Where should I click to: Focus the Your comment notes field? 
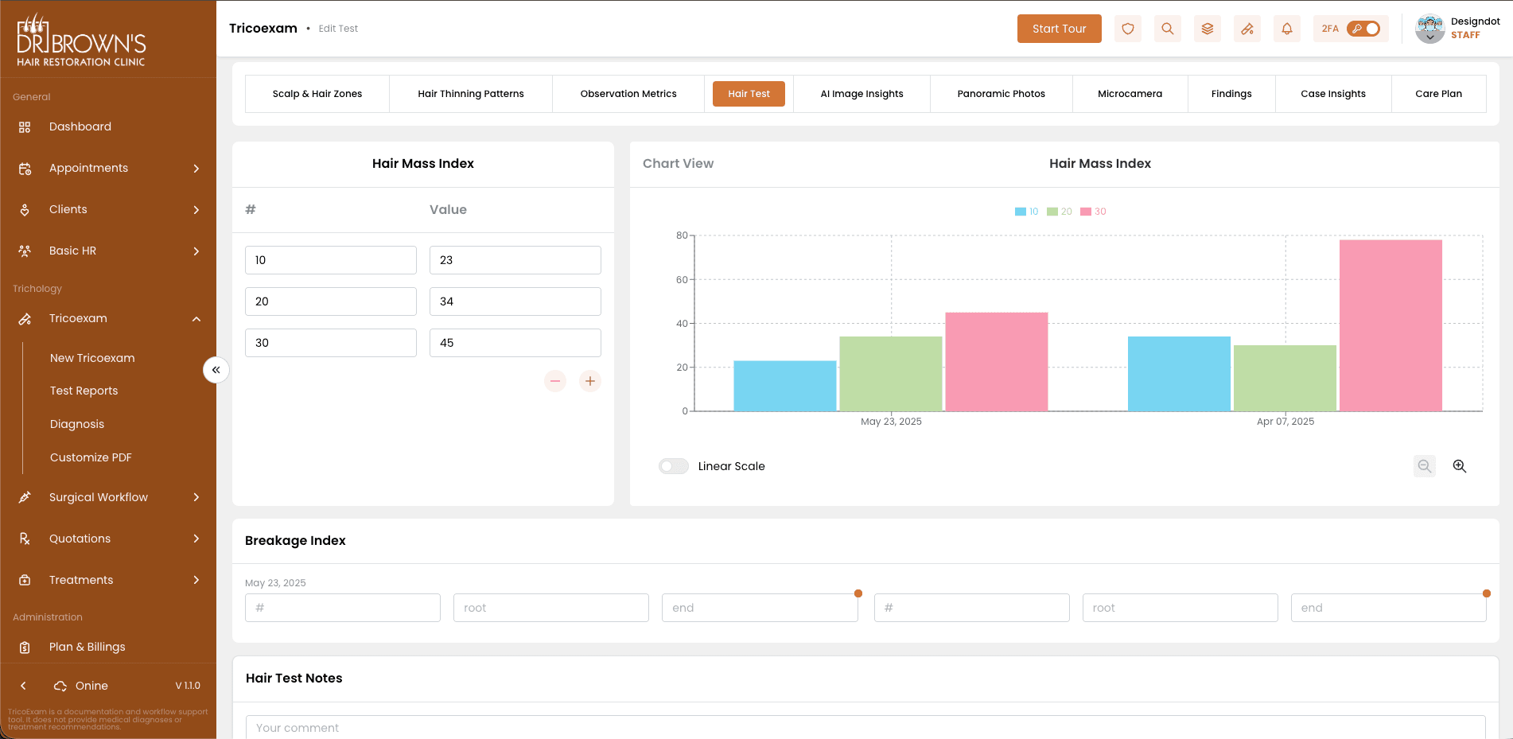click(865, 727)
